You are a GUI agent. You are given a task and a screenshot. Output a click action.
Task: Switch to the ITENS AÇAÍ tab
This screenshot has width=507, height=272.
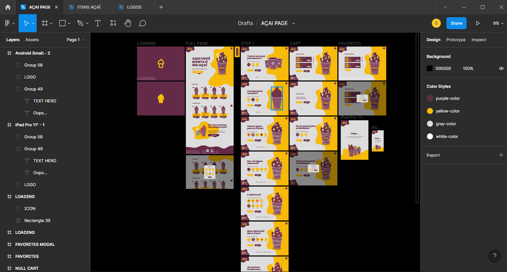tap(89, 7)
